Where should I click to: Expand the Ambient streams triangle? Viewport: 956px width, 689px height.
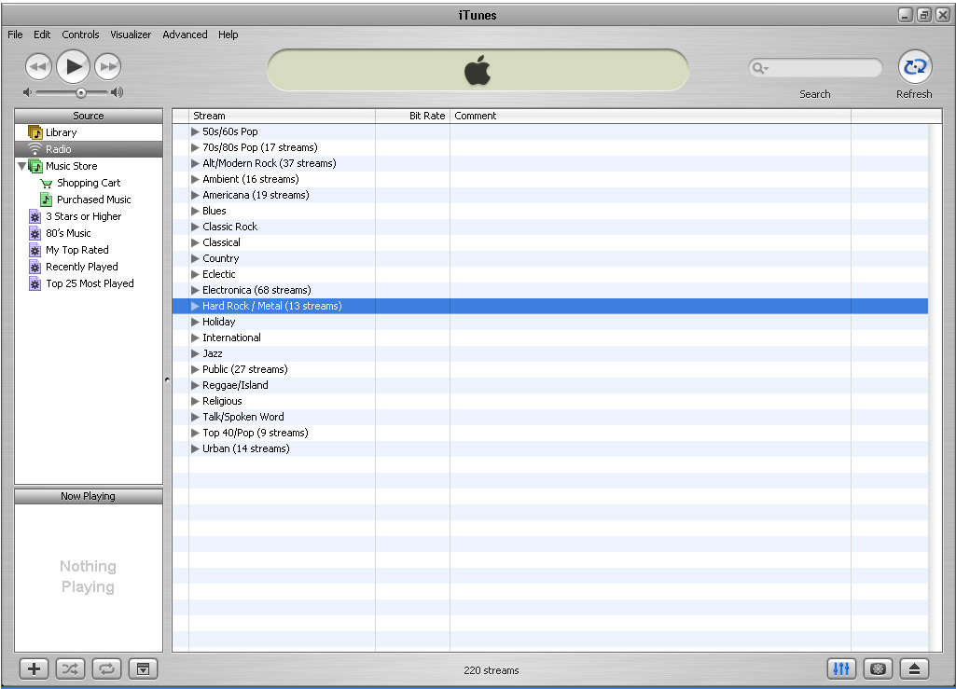pyautogui.click(x=195, y=179)
